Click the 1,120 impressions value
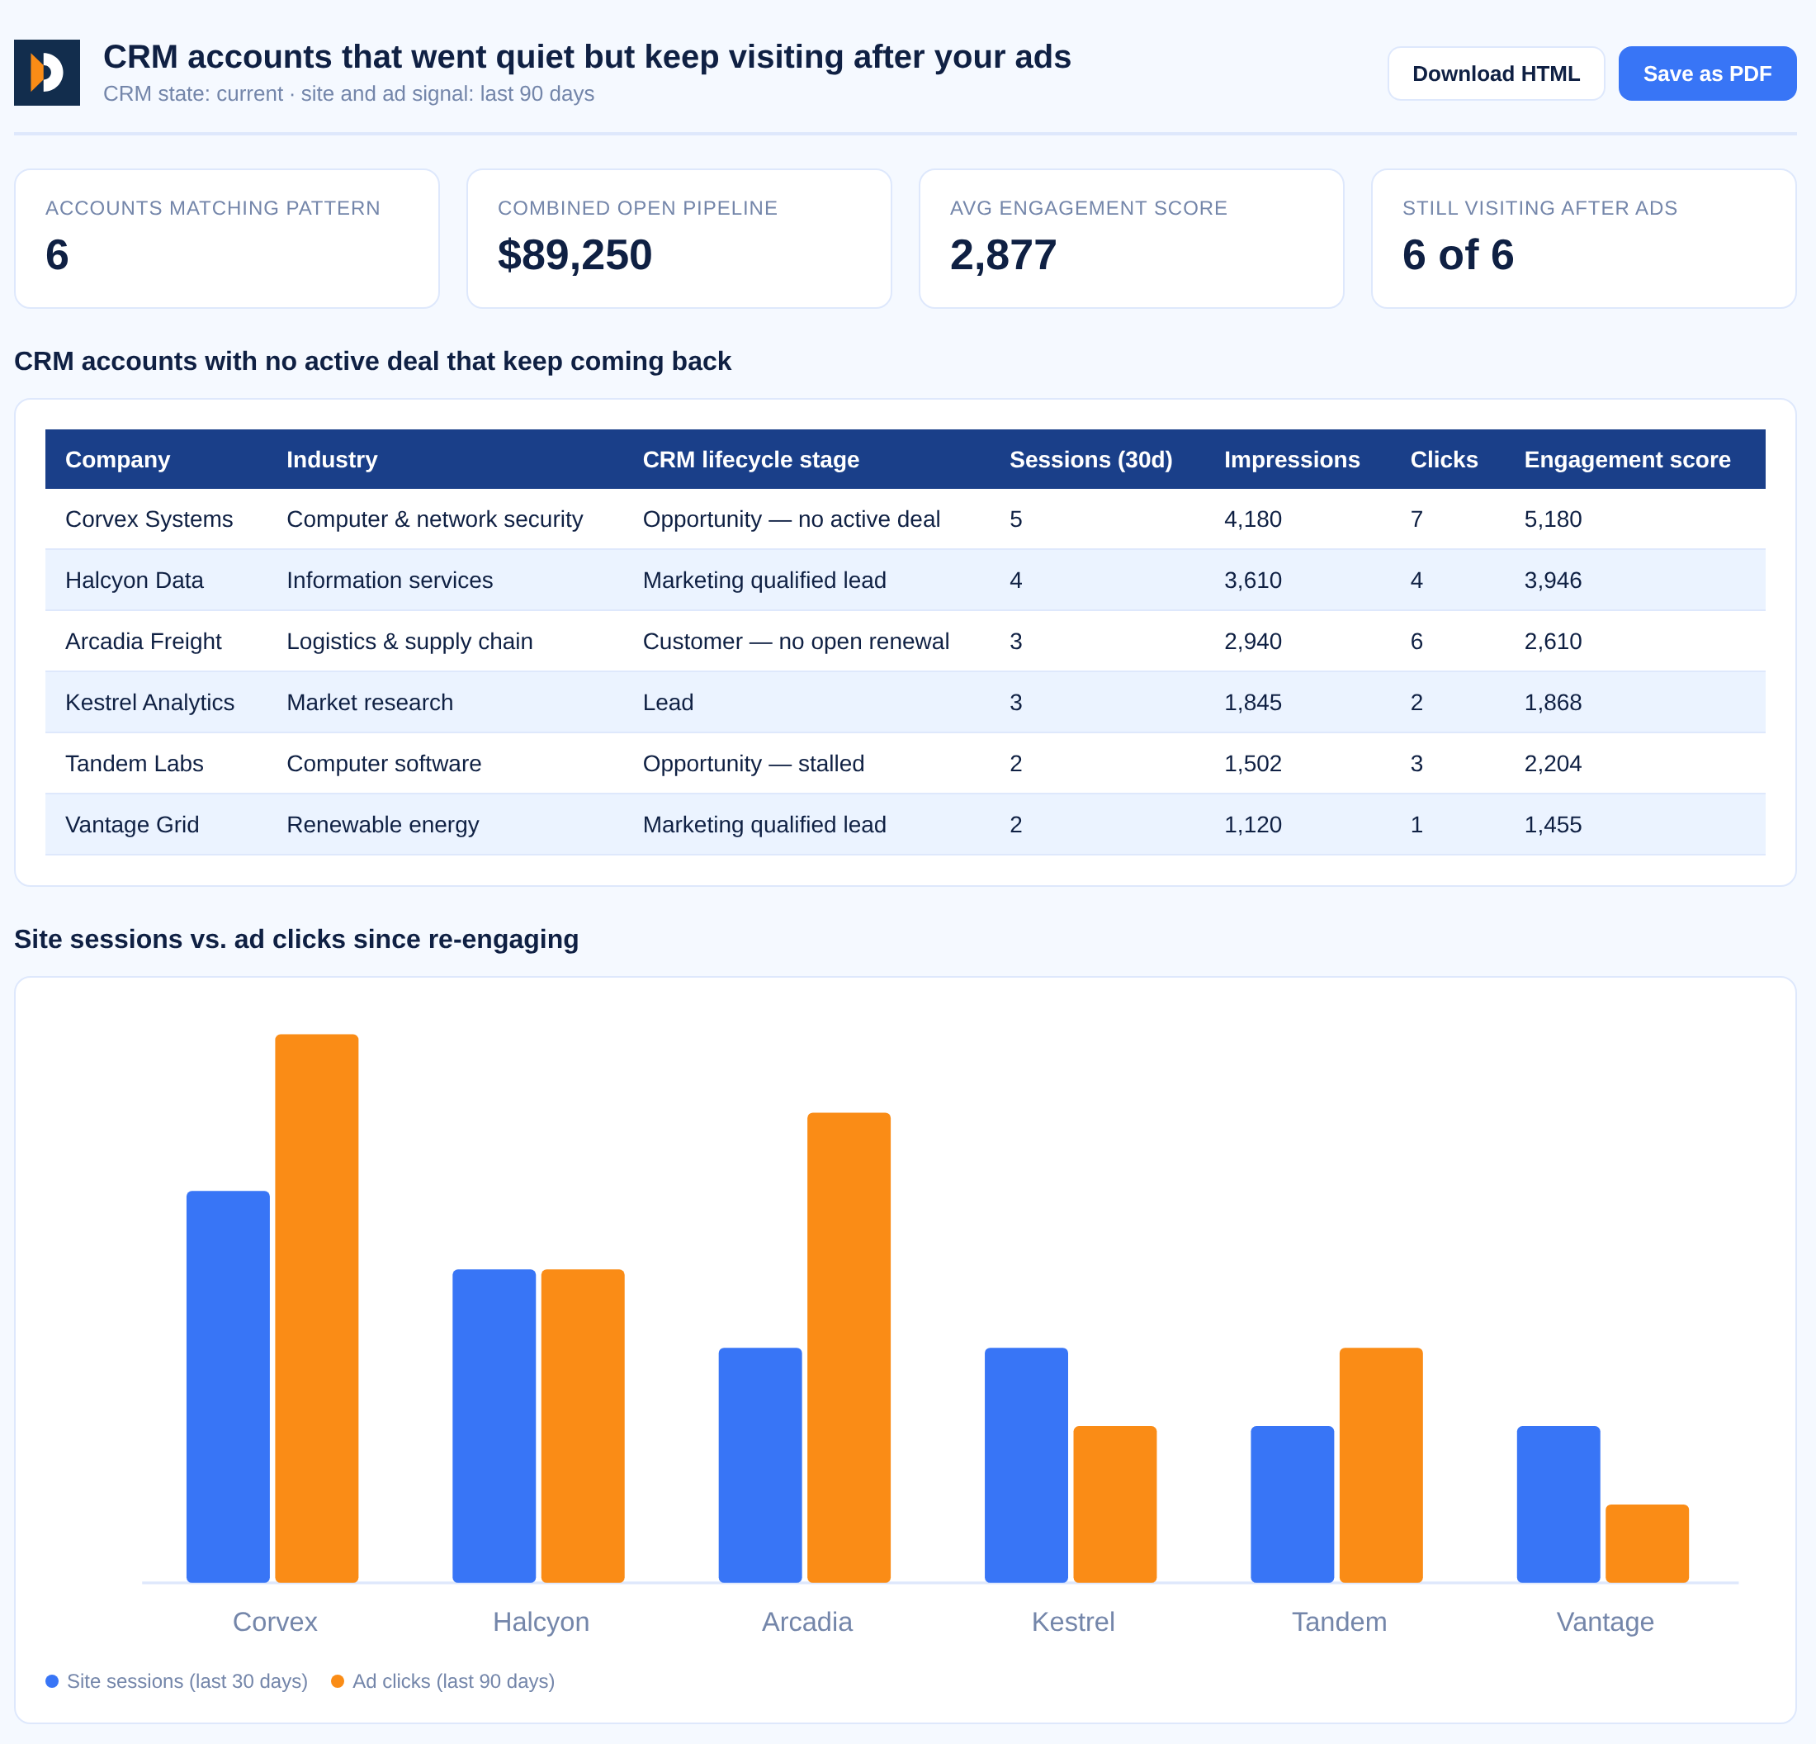1816x1744 pixels. 1253,825
